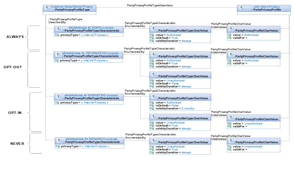
Task: Select the eMailAddress for INFORMATION purpose object icon
Action: (x=59, y=54)
